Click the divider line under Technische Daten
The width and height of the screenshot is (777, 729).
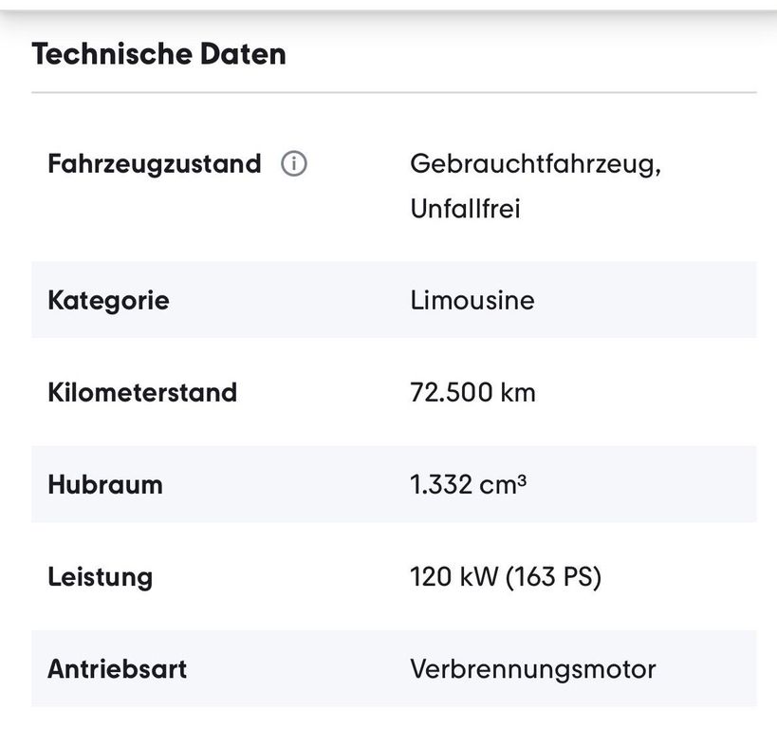coord(394,93)
